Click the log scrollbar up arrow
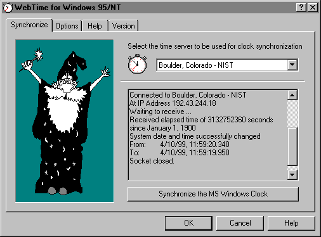Screen dimensions: 321x237 [x=292, y=95]
